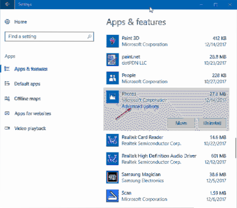Click the 1.59 MB size value
The height and width of the screenshot is (208, 237).
tap(218, 193)
